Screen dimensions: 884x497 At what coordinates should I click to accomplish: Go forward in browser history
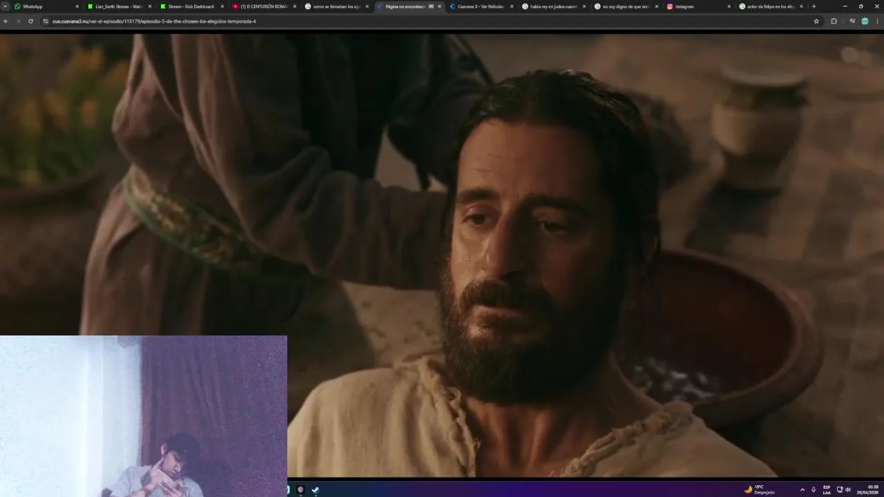click(x=18, y=21)
